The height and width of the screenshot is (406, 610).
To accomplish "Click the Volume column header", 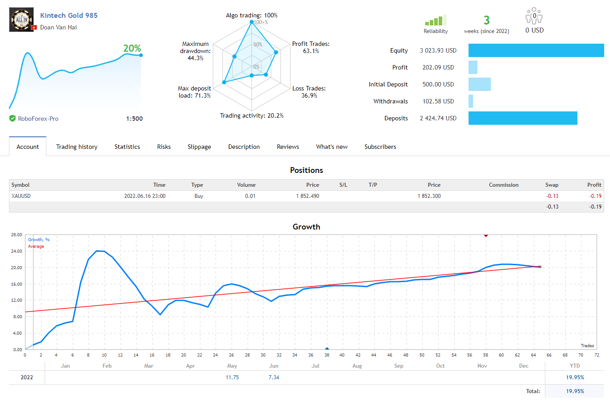I will pyautogui.click(x=246, y=185).
